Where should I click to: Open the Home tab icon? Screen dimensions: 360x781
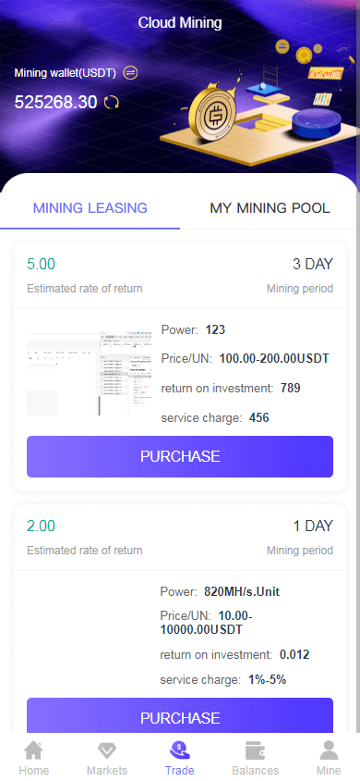(34, 750)
